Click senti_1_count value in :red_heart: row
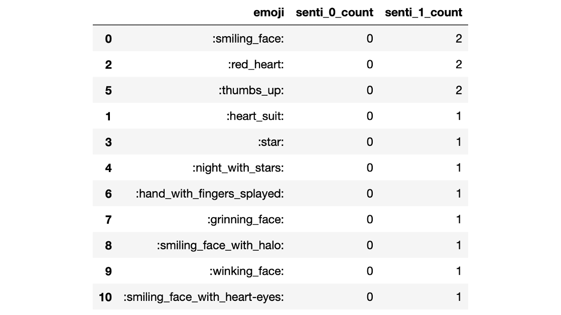Image resolution: width=561 pixels, height=315 pixels. (458, 65)
